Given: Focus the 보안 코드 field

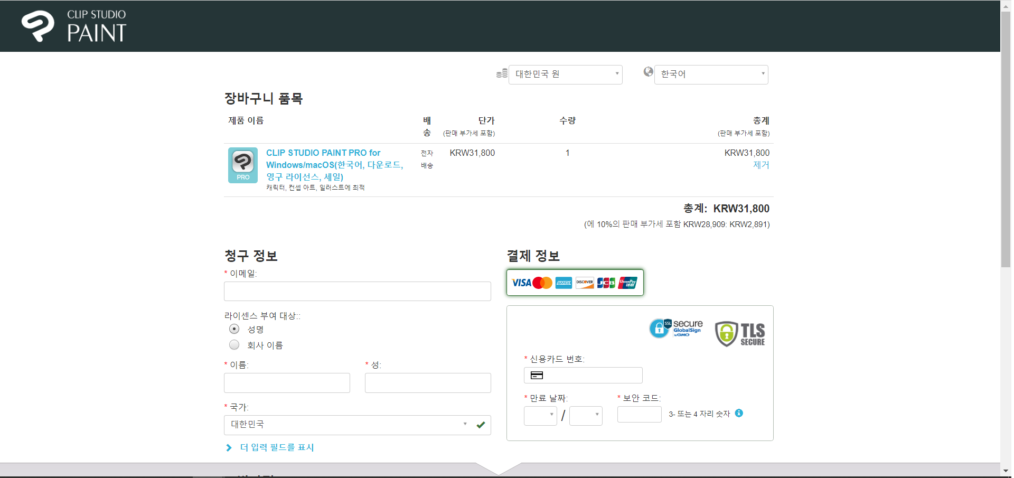Looking at the screenshot, I should coord(639,415).
